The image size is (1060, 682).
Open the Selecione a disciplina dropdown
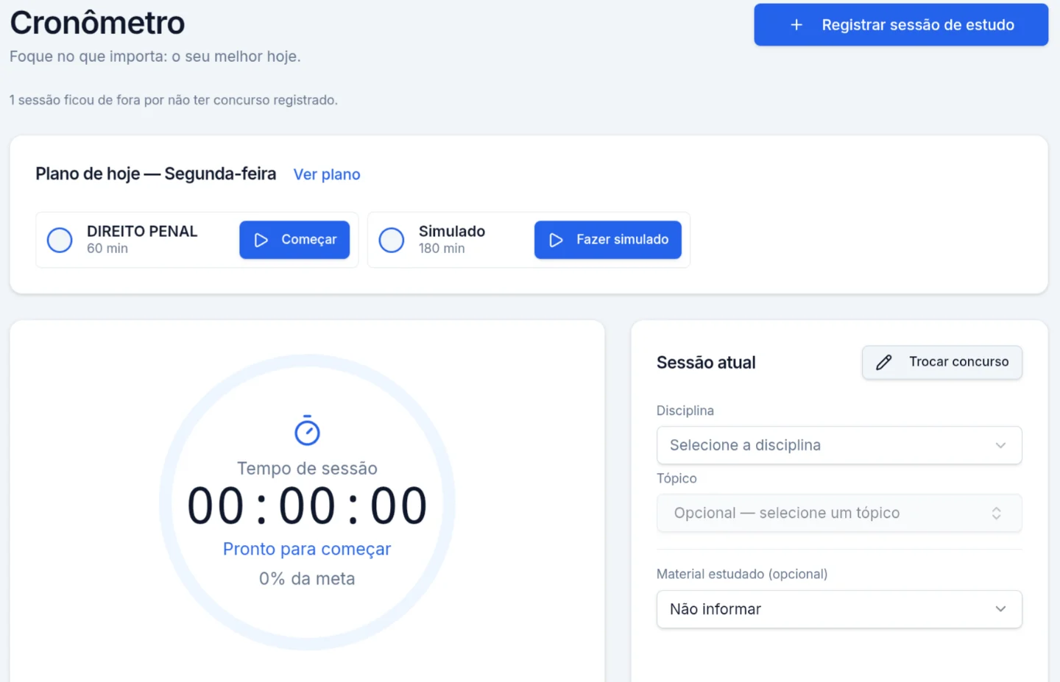pyautogui.click(x=839, y=445)
